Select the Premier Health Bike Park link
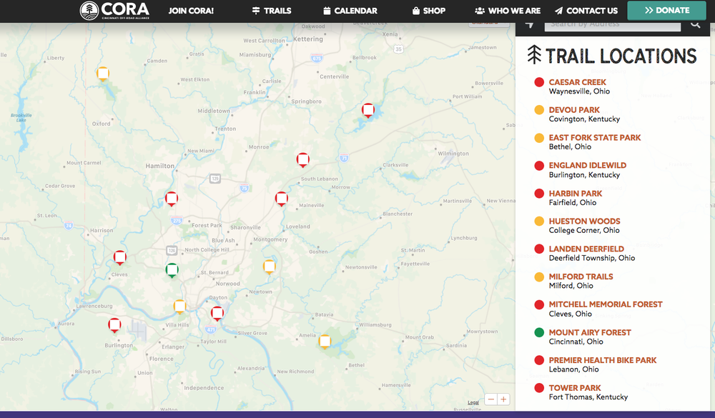The image size is (715, 418). [x=603, y=360]
